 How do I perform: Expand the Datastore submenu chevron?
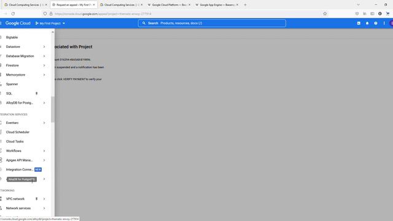(x=44, y=47)
